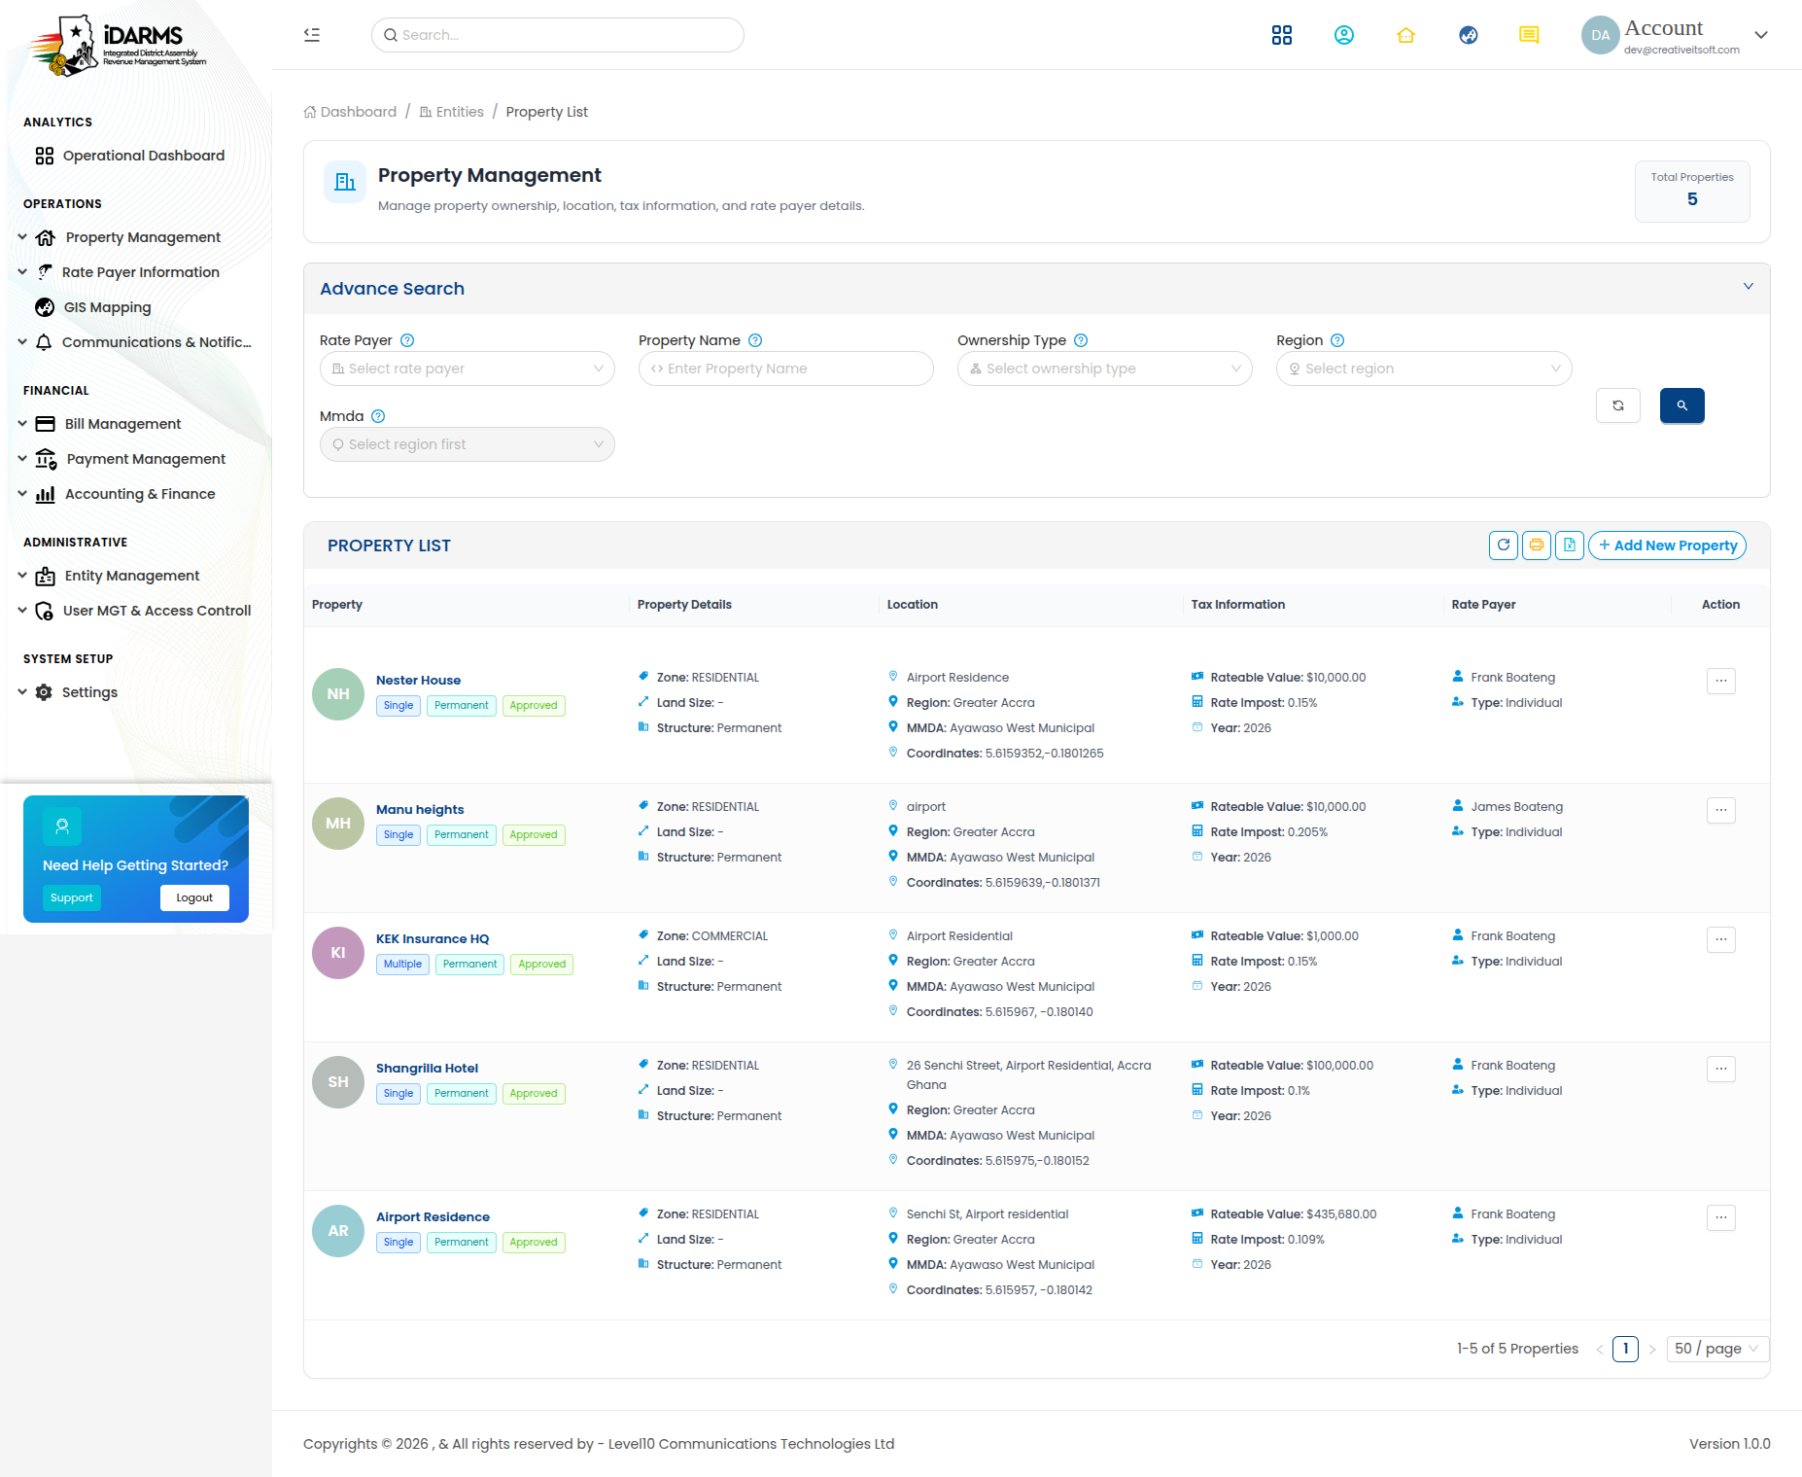Viewport: 1802px width, 1477px height.
Task: Select page 1 in pagination
Action: click(x=1625, y=1349)
